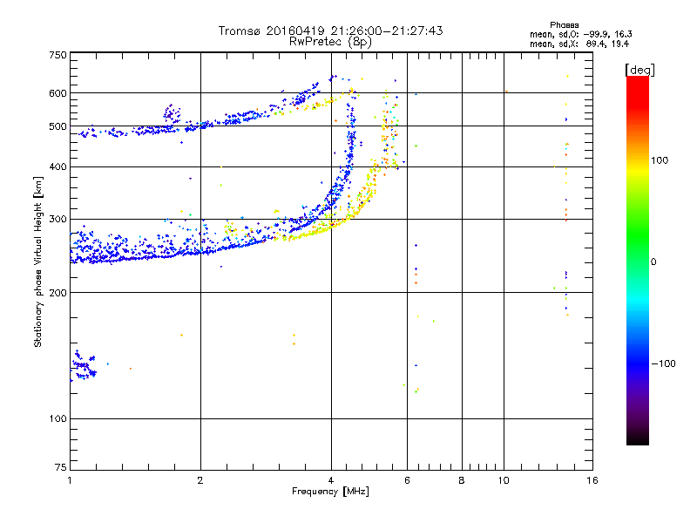697x523 pixels.
Task: Click the x-axis '2' tick label
Action: [x=200, y=480]
